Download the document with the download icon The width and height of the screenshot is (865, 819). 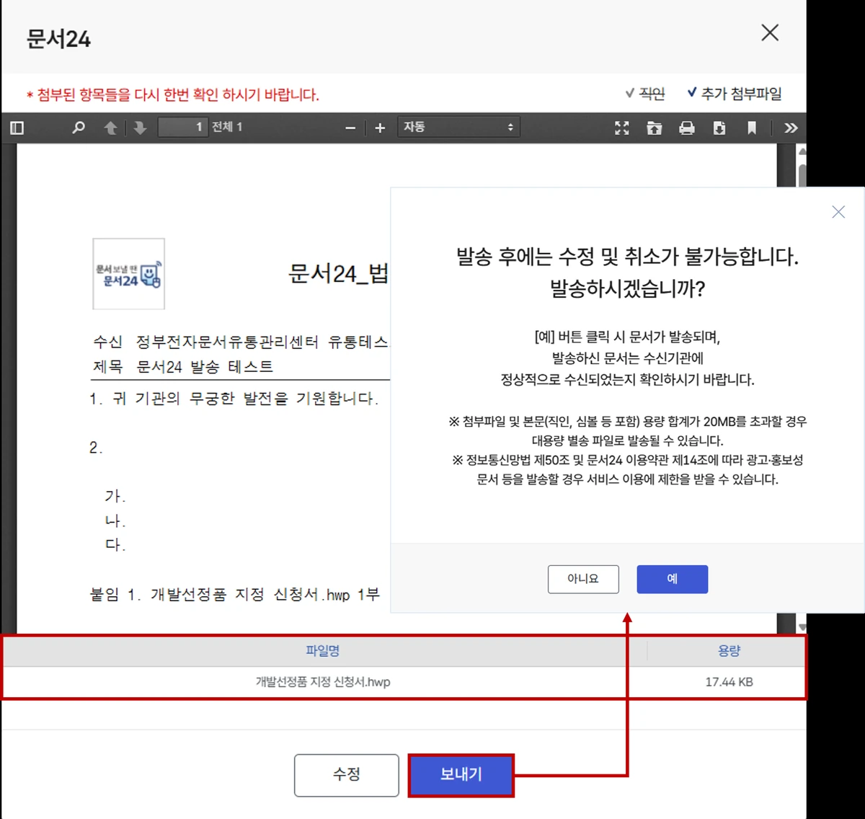719,128
